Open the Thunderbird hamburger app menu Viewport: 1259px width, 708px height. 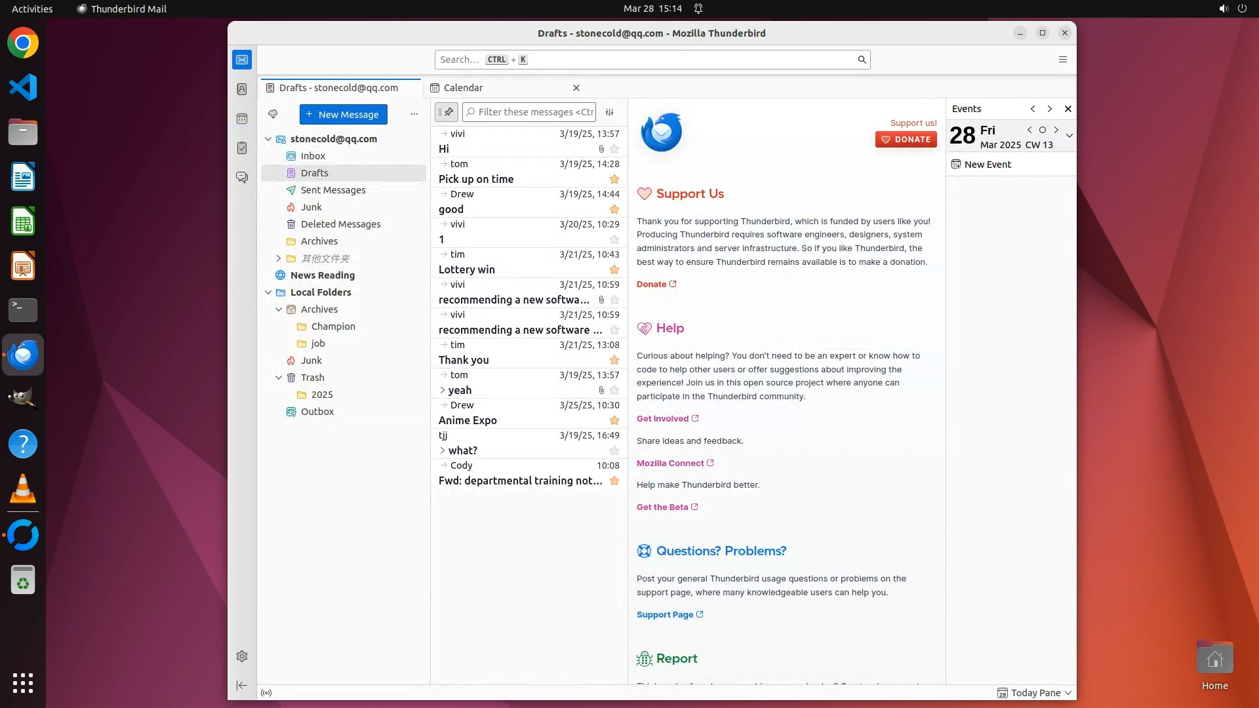pos(1063,60)
